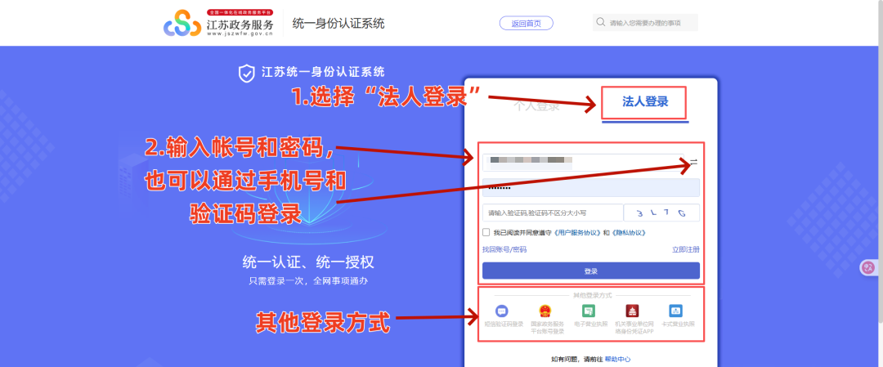Screen dimensions: 883x367
Task: Open 机关事业单位网络身份凭证APP icon
Action: point(632,310)
